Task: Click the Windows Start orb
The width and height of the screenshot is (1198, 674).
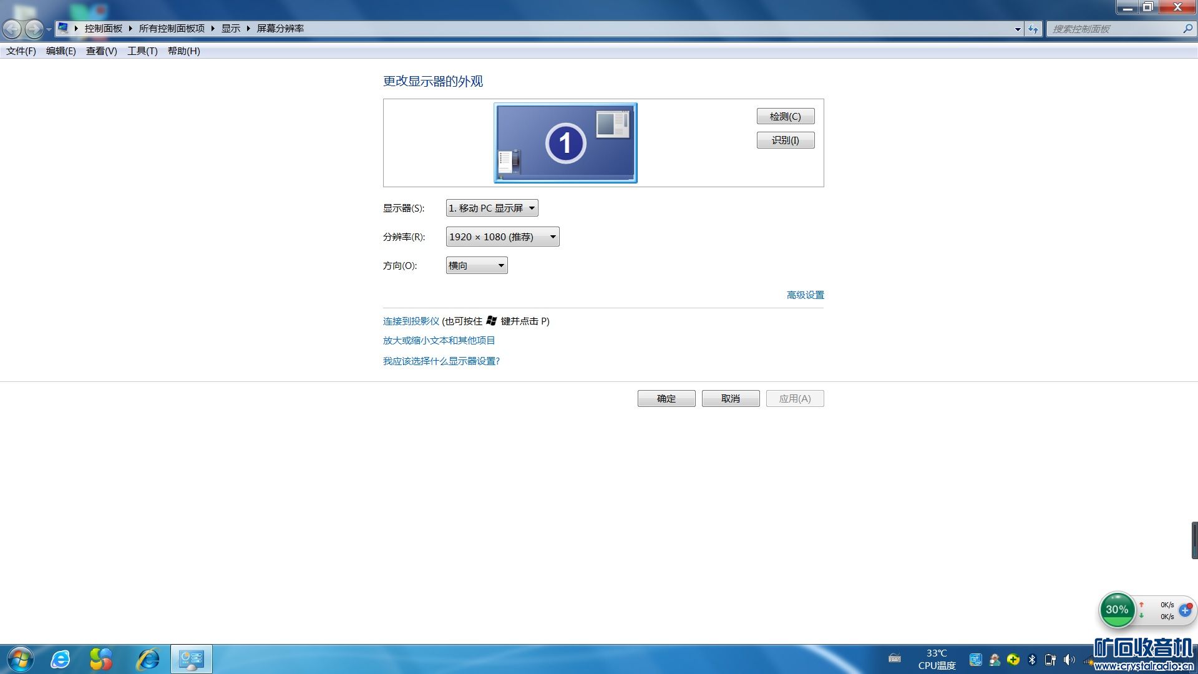Action: click(21, 659)
